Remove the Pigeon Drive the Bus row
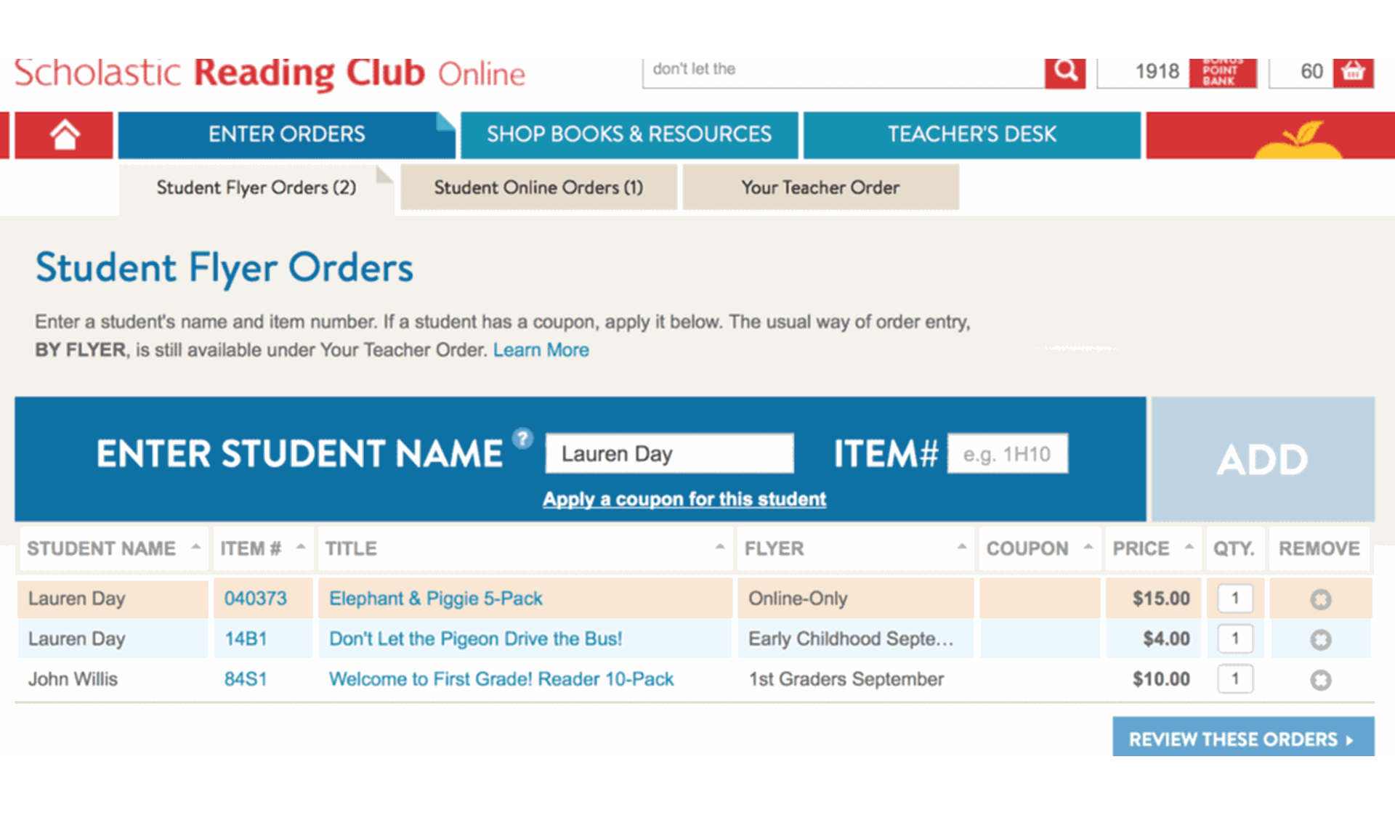This screenshot has width=1395, height=815. click(x=1320, y=639)
